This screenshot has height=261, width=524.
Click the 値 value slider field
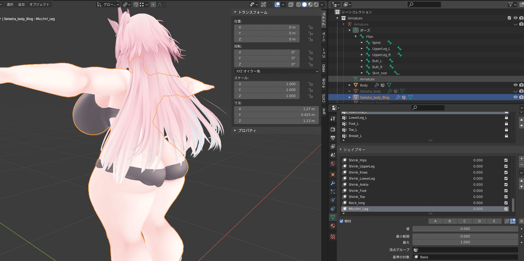(465, 229)
